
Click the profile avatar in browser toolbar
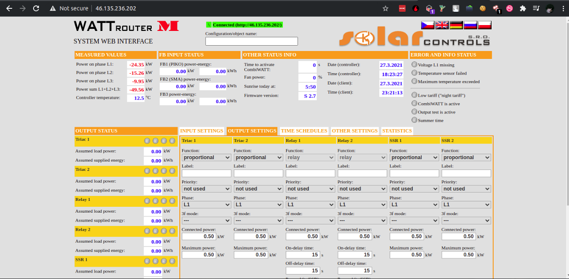point(550,8)
